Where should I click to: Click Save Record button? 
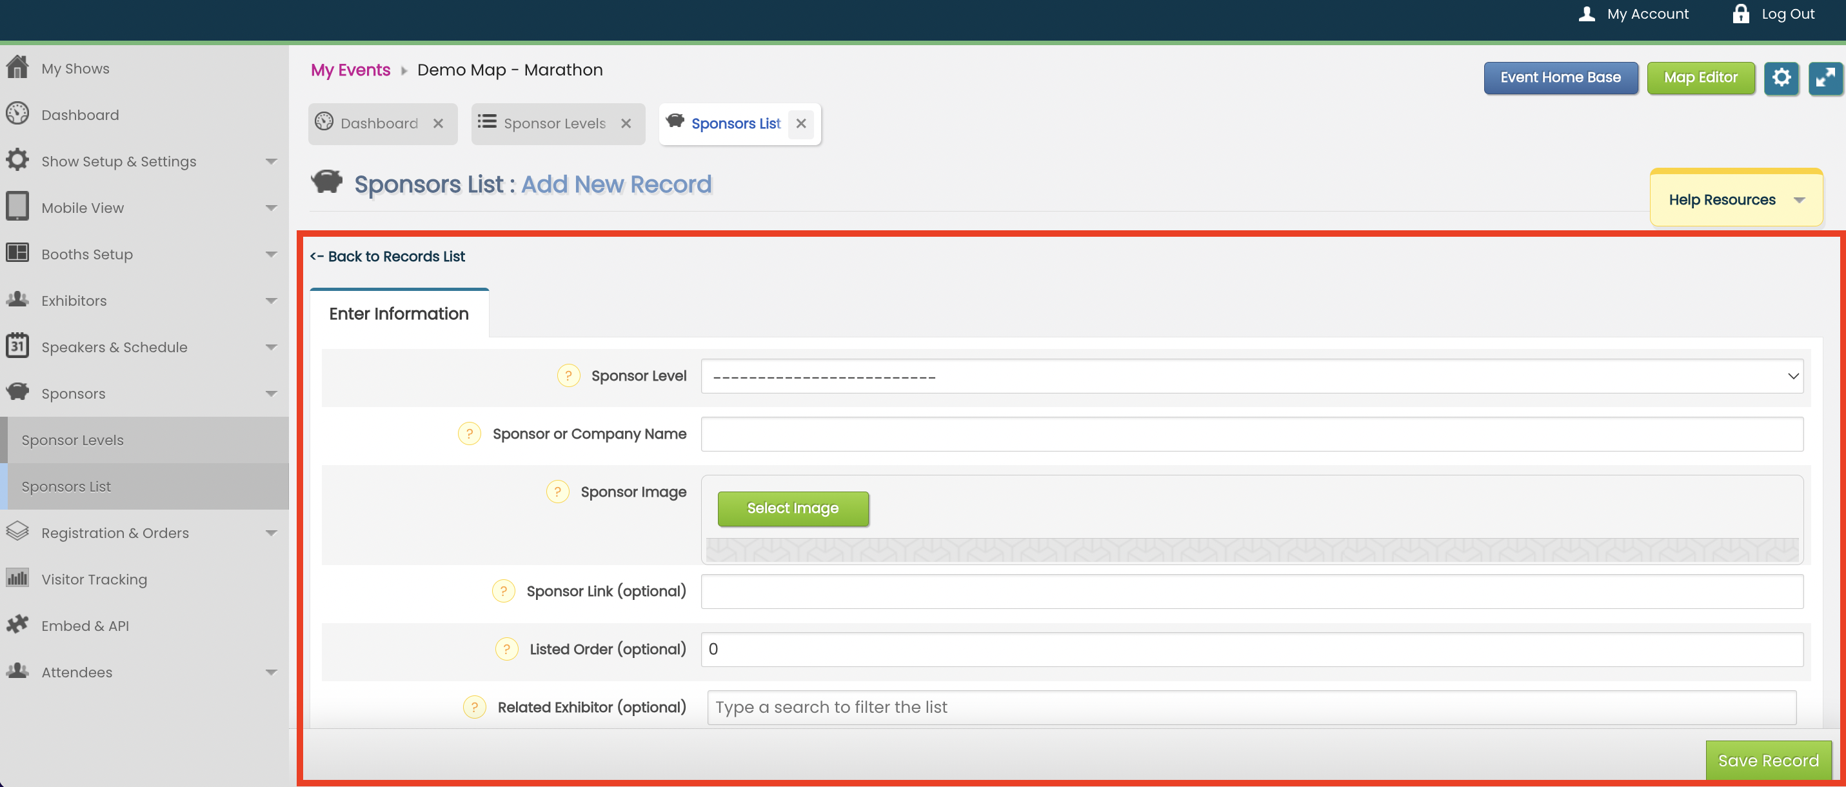pos(1768,761)
